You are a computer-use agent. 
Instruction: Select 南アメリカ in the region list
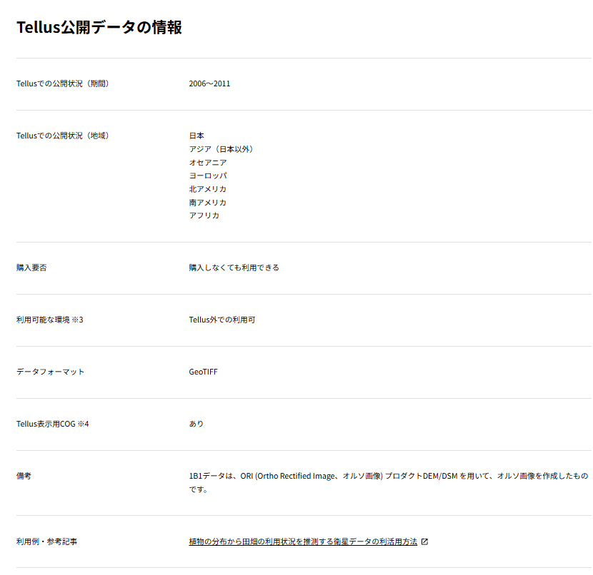click(x=208, y=203)
